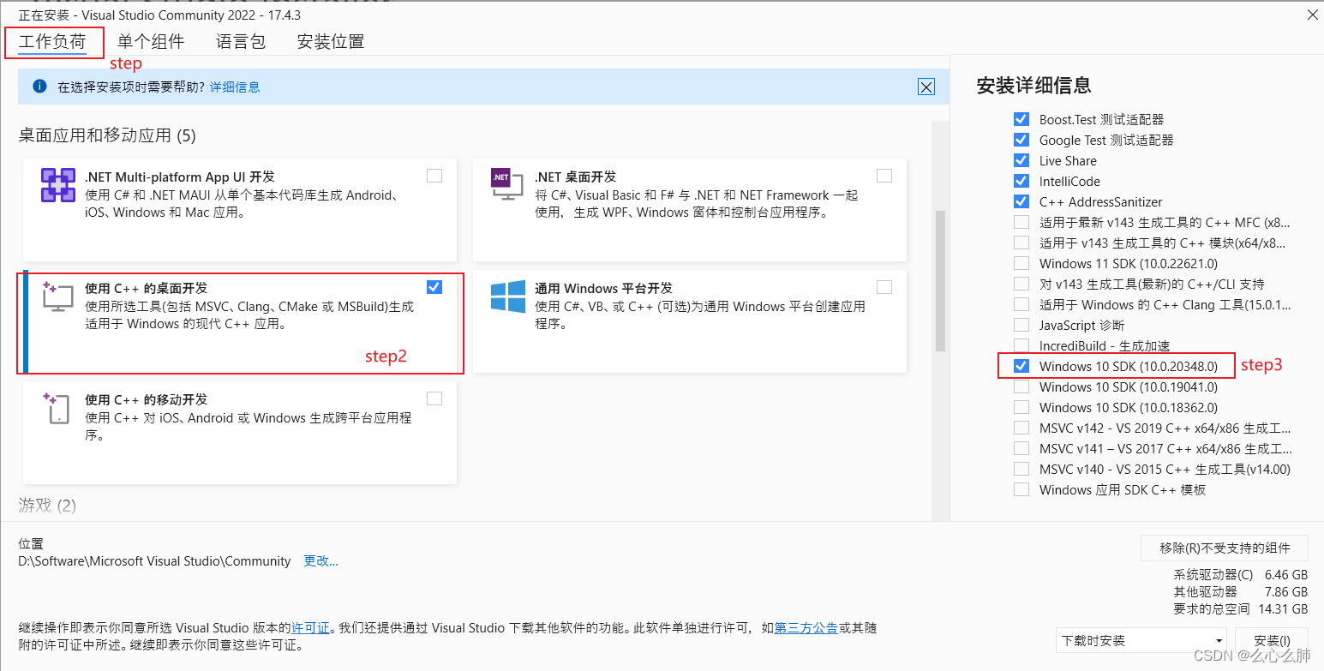Check IncrediBuild - 生成加速

click(1021, 345)
